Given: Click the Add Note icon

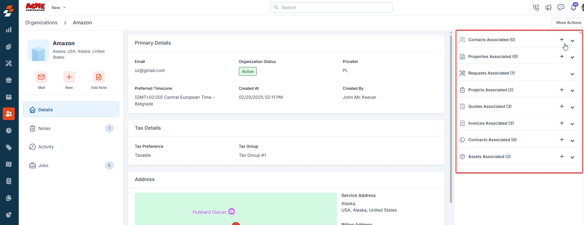Looking at the screenshot, I should [99, 77].
